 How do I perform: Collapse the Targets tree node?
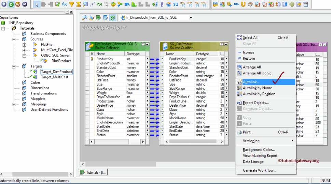pyautogui.click(x=14, y=66)
